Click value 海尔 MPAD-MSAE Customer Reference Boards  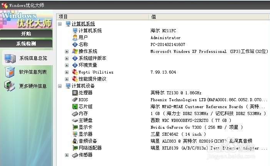click(x=208, y=107)
